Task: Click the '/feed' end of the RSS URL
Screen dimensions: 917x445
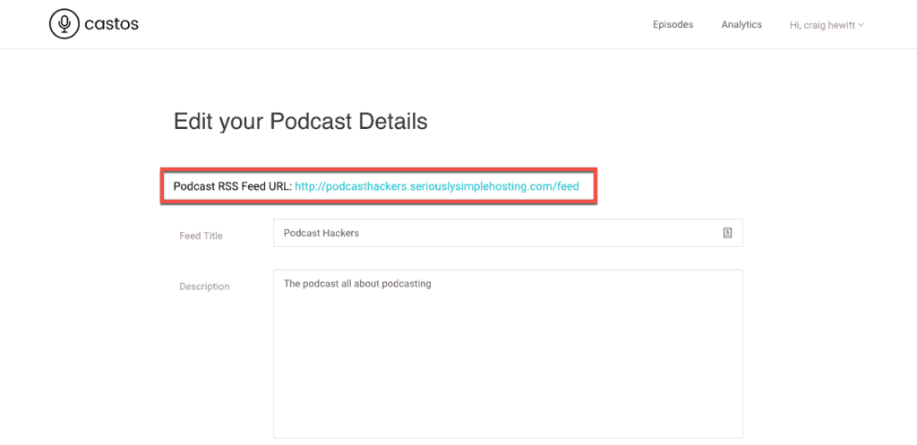Action: click(567, 187)
